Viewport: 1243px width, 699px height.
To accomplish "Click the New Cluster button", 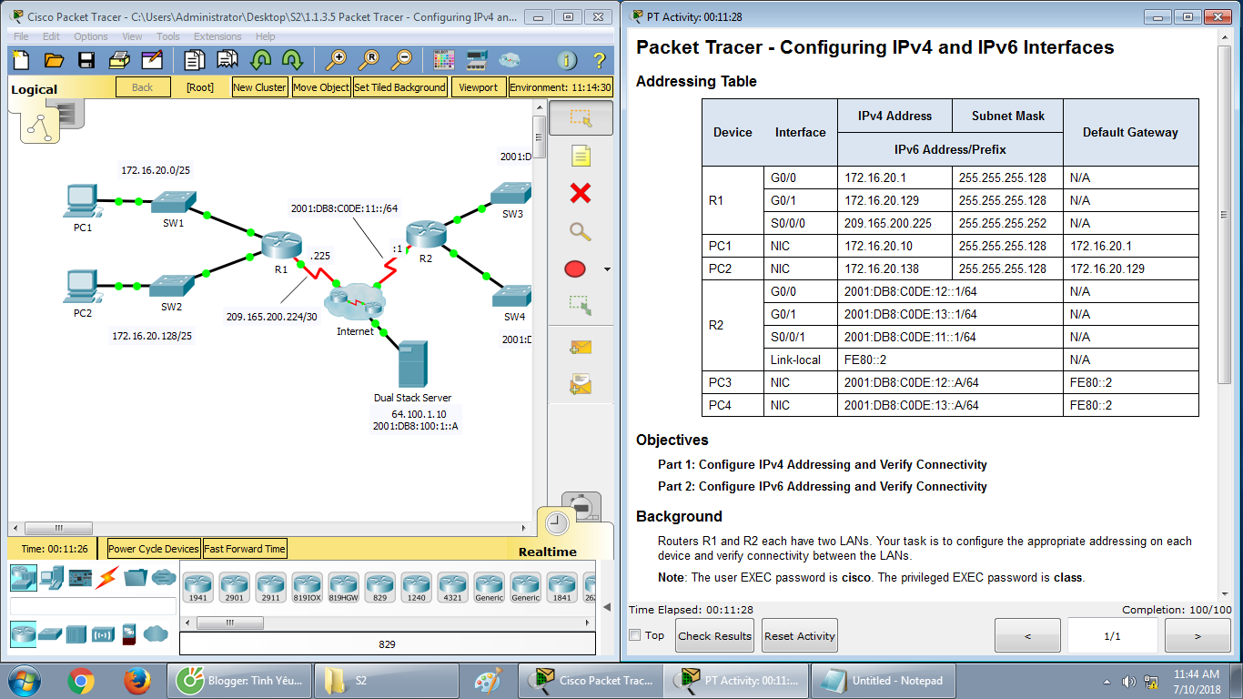I will pos(259,87).
